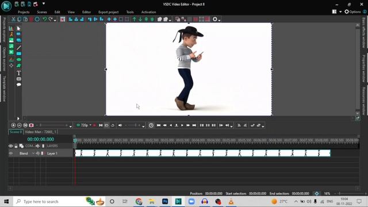Screen dimensions: 368x207
Task: Expand the dropdown arrow next to Redo
Action: click(55, 21)
